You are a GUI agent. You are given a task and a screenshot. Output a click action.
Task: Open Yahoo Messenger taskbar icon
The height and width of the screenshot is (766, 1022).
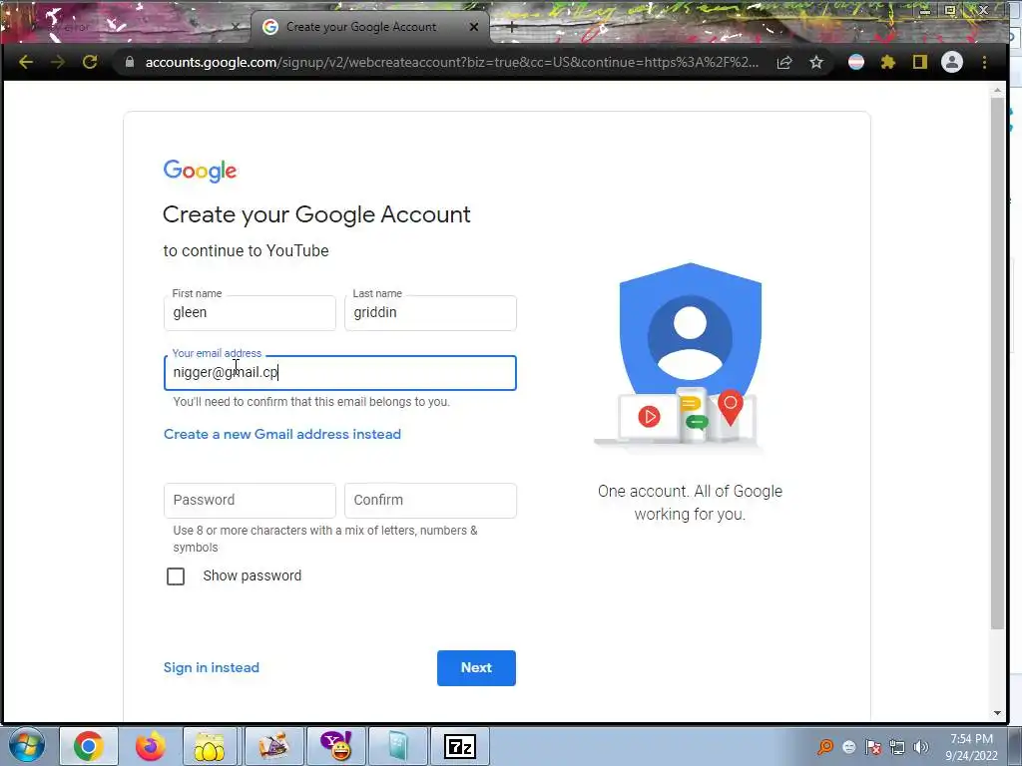click(336, 746)
